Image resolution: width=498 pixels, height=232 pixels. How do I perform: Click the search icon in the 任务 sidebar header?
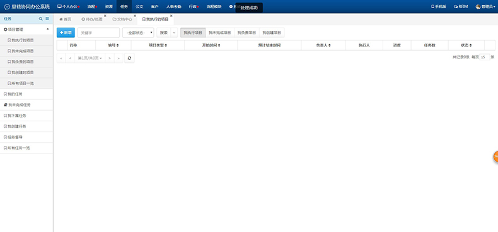[40, 19]
